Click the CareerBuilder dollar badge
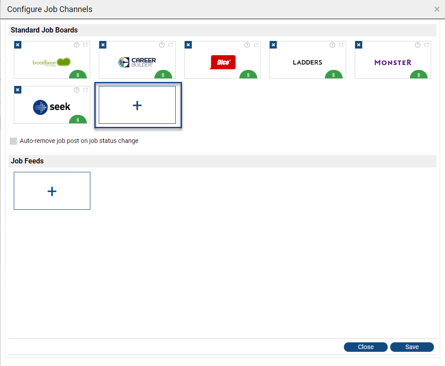This screenshot has height=366, width=445. click(x=163, y=74)
